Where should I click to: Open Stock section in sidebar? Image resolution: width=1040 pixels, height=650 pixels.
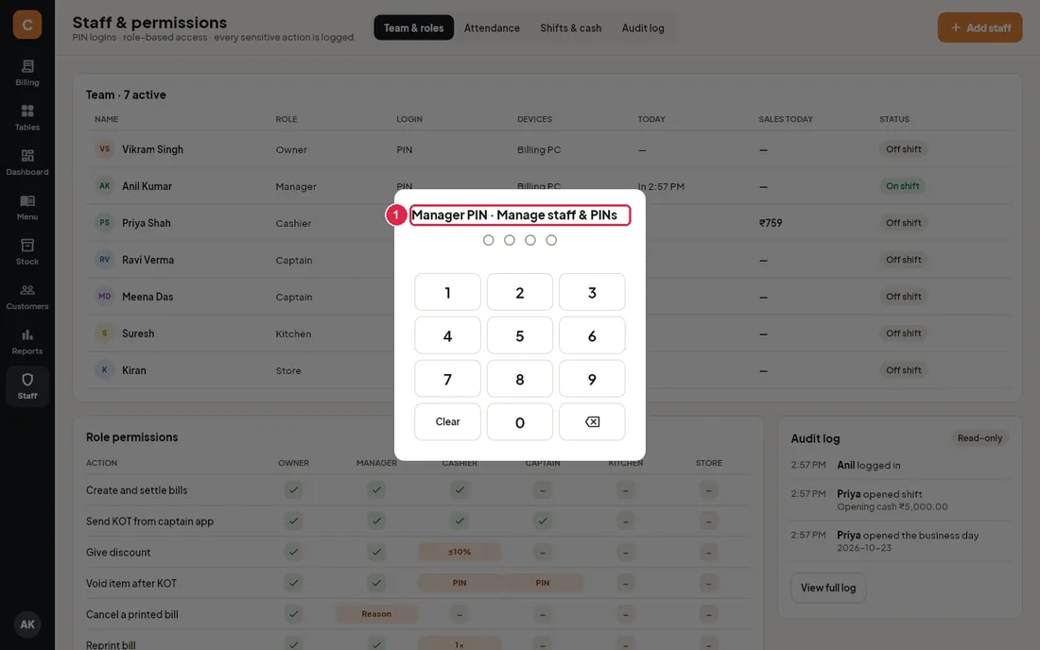(27, 252)
